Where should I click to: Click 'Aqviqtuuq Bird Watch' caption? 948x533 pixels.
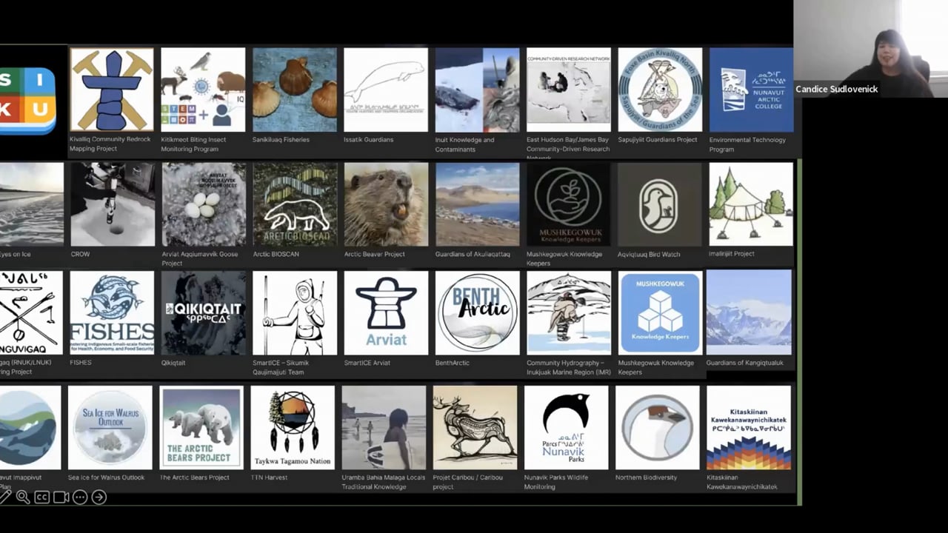point(649,254)
